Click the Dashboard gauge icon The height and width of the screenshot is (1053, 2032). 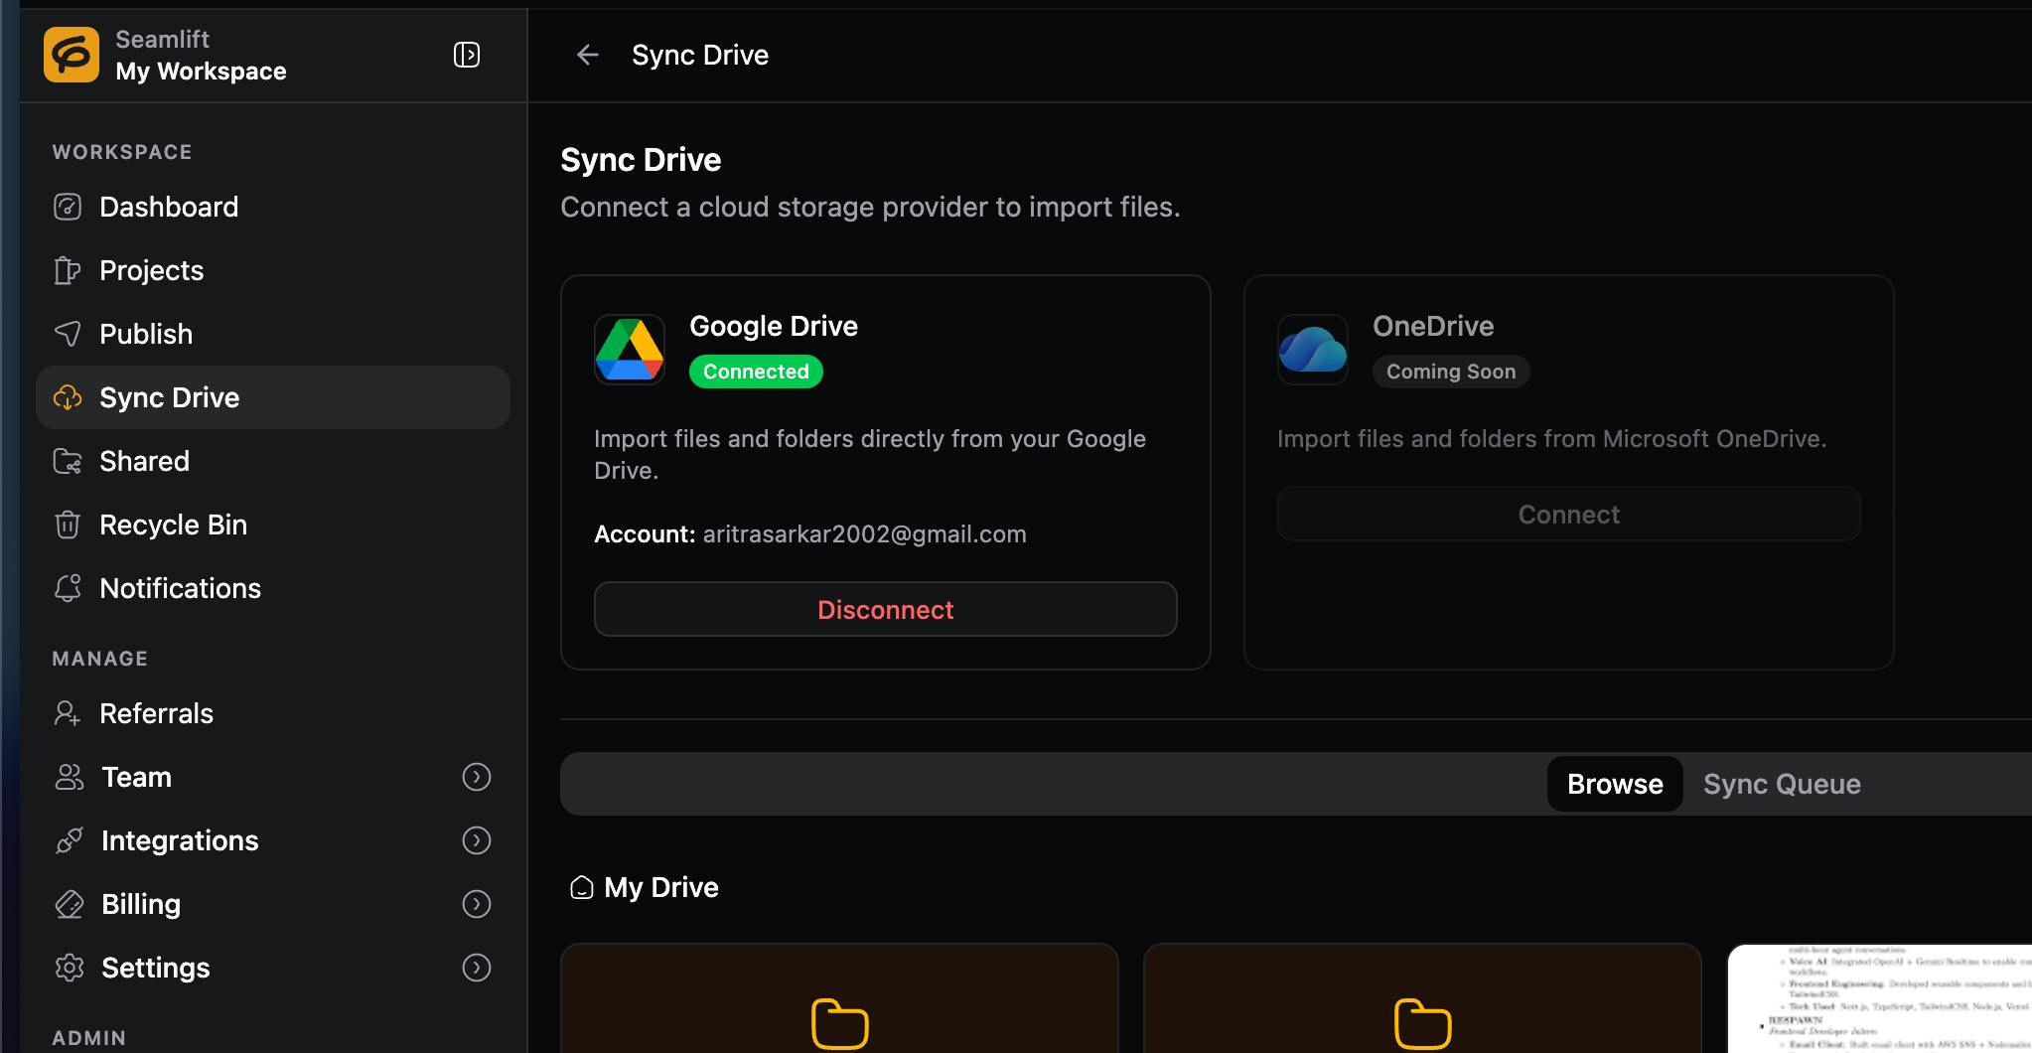pos(68,207)
